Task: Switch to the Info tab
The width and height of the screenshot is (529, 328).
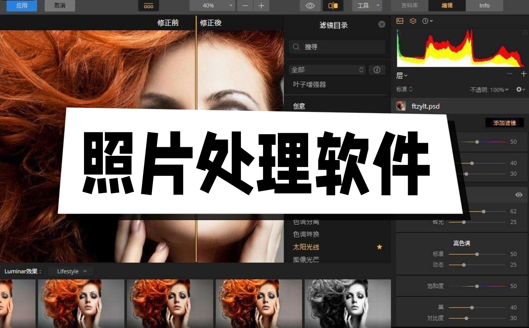Action: 484,5
